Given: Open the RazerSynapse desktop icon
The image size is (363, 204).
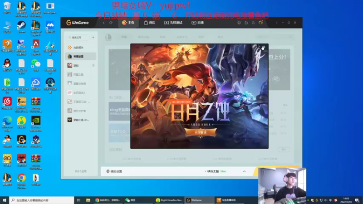Looking at the screenshot, I should 50,8.
